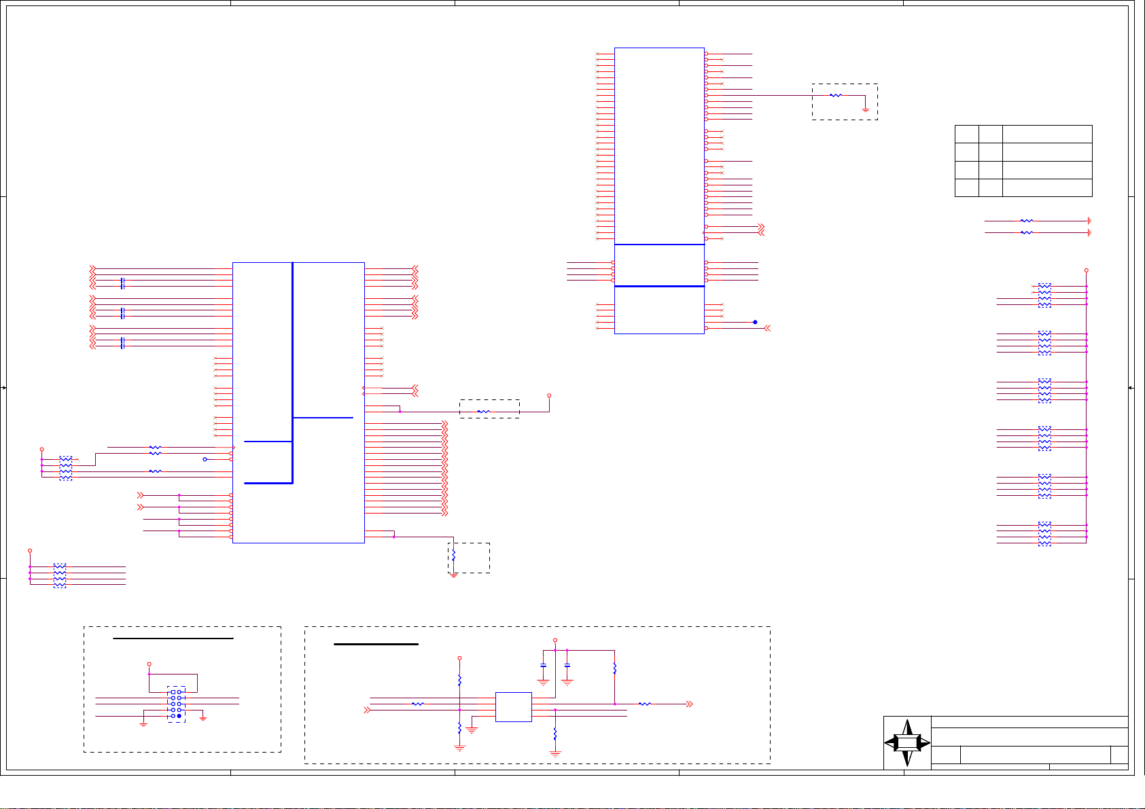Select the topmost resistor array in right column
The height and width of the screenshot is (809, 1145).
coord(1044,295)
